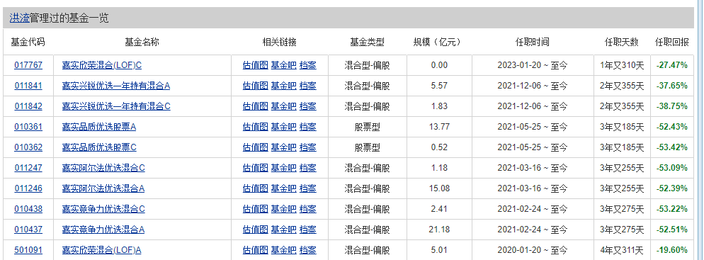Screen dimensions: 704x260
Task: Open fund code 011842
Action: 28,106
